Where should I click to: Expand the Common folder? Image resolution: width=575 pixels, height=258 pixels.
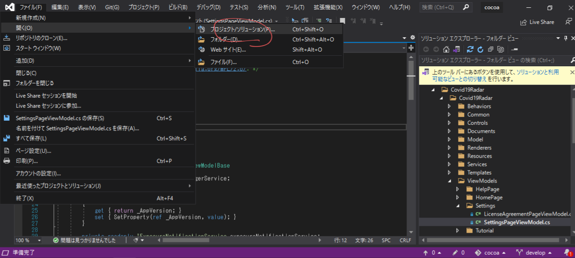[x=450, y=115]
